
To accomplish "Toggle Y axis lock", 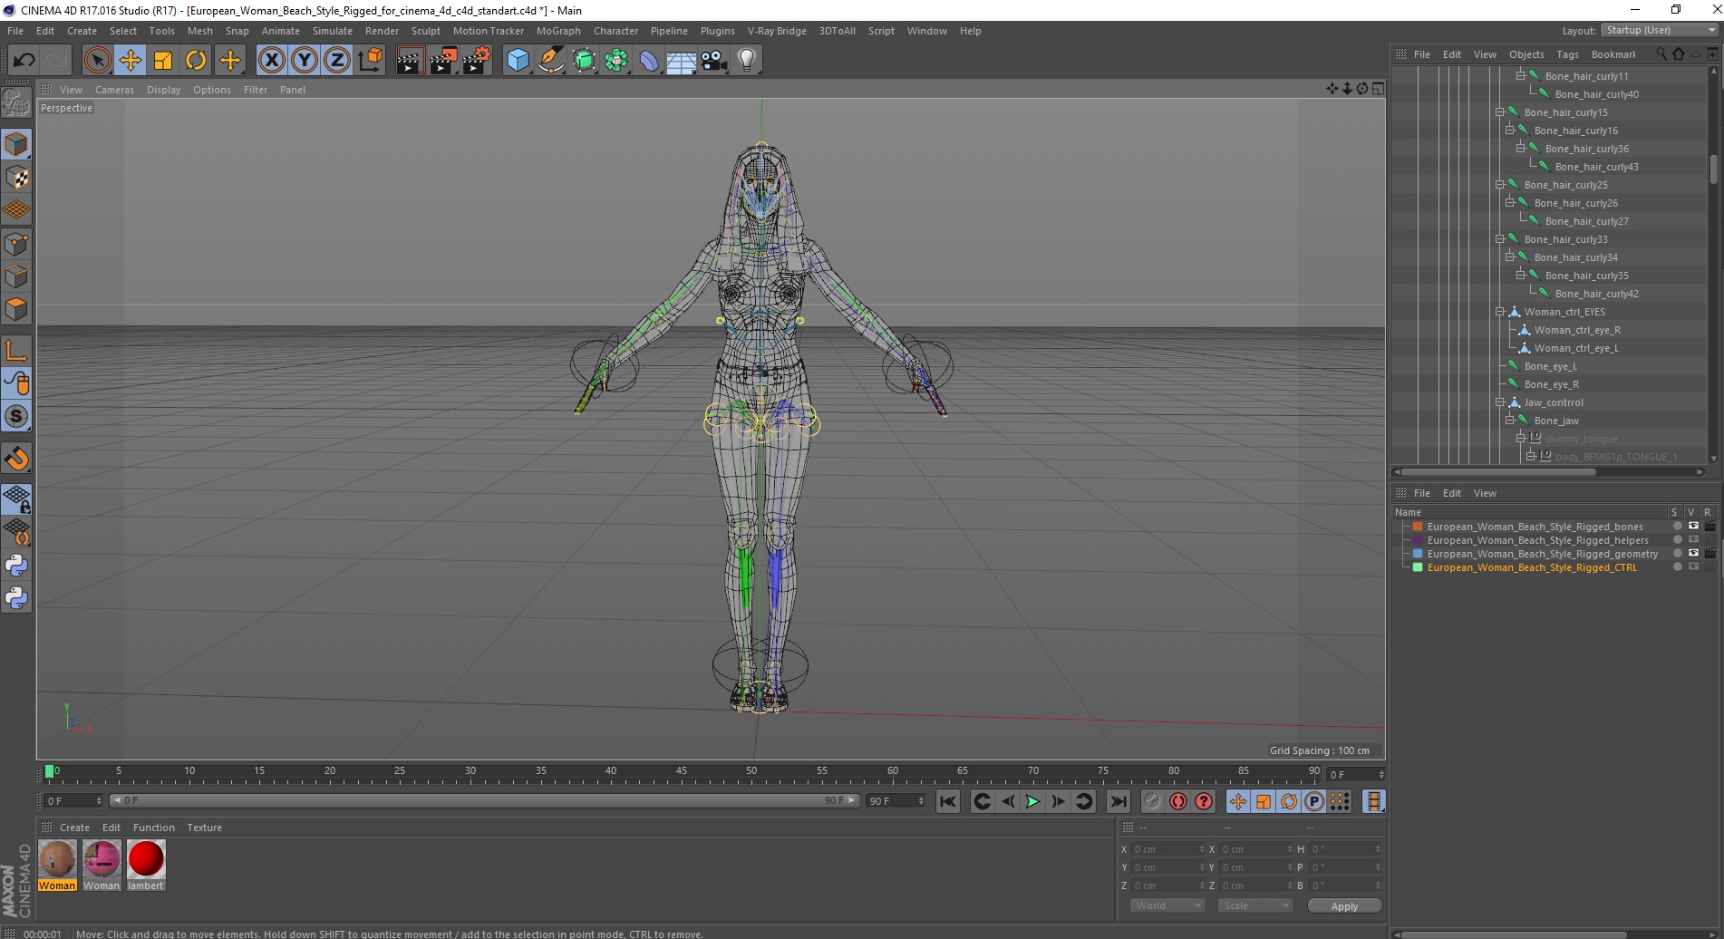I will pos(305,61).
